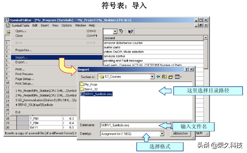
Task: Open Edit menu
Action: [35, 25]
